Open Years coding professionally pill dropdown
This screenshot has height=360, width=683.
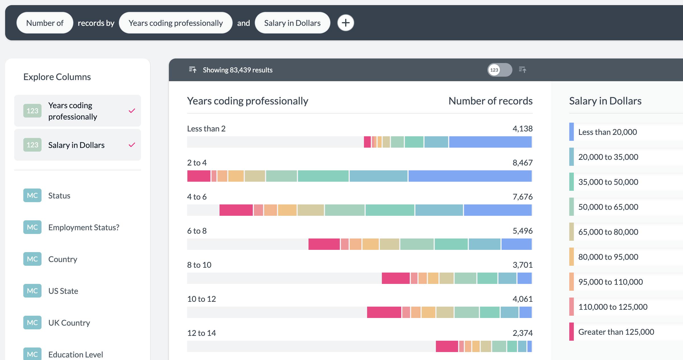[175, 23]
